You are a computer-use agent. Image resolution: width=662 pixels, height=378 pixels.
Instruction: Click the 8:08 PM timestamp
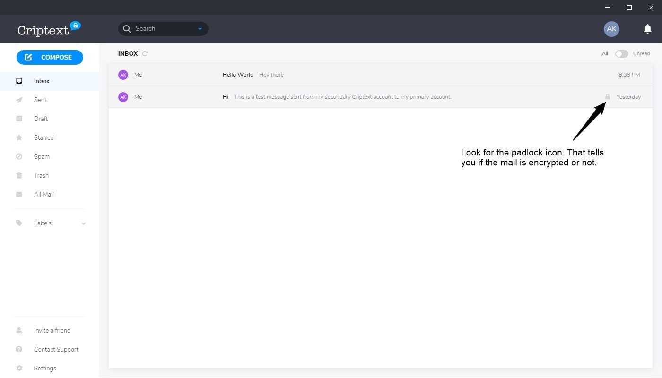629,75
